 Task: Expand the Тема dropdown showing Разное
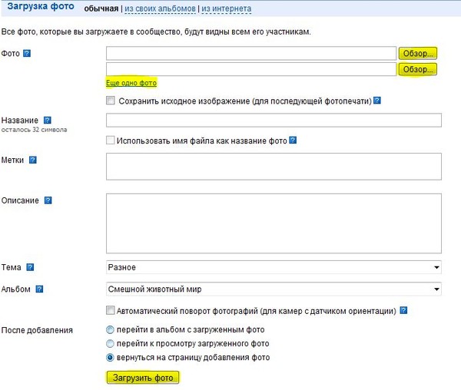(274, 267)
